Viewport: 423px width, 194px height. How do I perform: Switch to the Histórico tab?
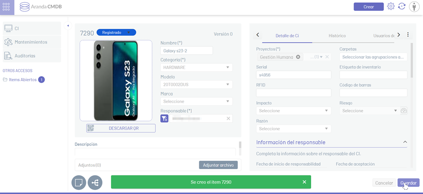coord(337,36)
